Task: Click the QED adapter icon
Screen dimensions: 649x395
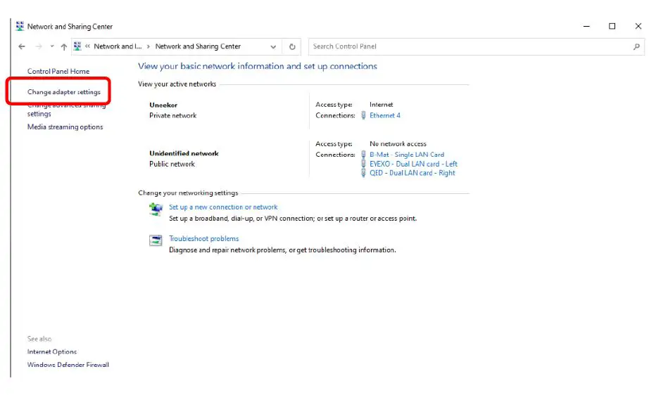Action: (363, 173)
